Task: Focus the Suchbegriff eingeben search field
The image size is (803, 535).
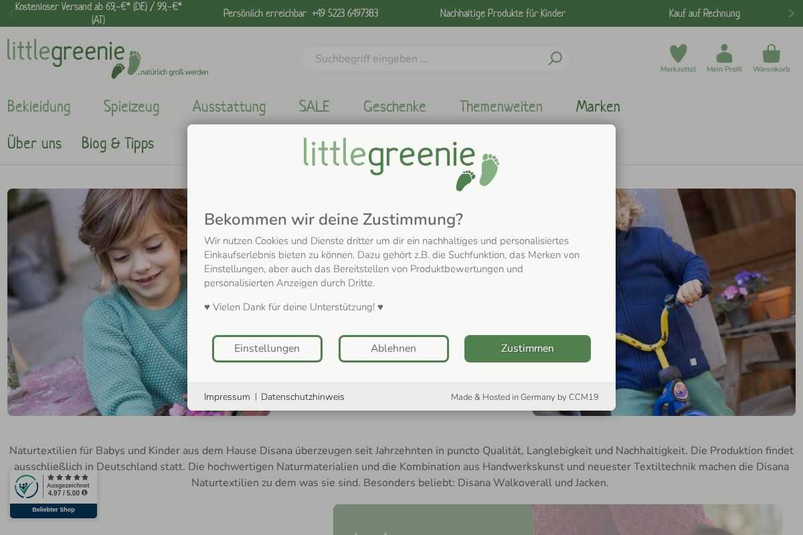Action: click(428, 59)
